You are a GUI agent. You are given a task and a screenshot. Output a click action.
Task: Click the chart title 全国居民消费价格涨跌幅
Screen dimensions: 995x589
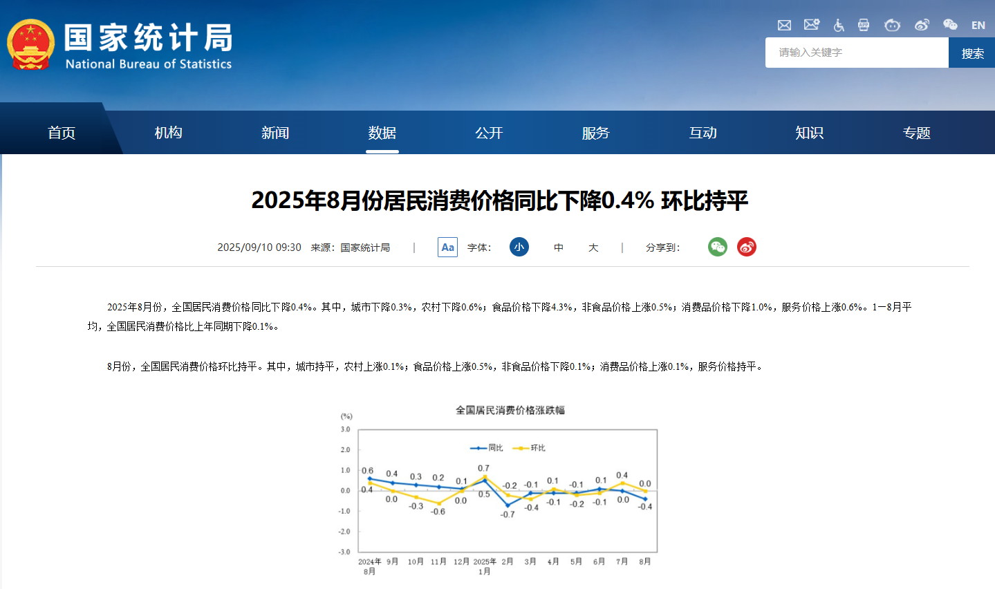(x=510, y=410)
